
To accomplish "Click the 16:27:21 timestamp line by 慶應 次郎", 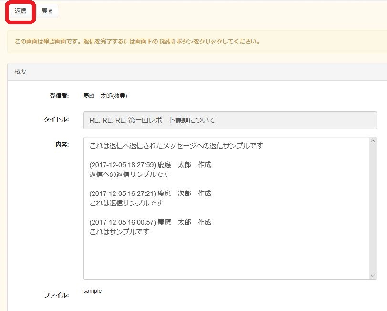I will click(x=150, y=193).
